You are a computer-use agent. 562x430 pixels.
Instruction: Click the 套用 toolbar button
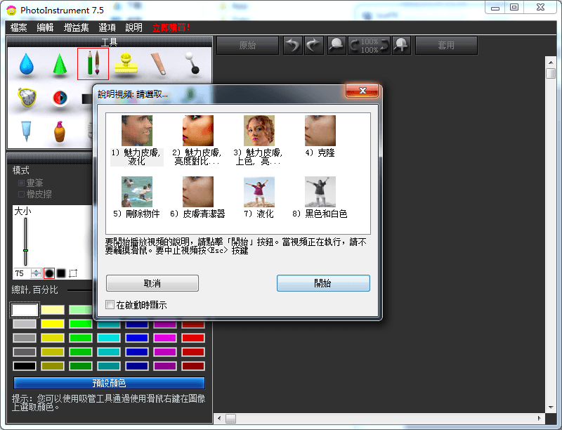coord(446,46)
